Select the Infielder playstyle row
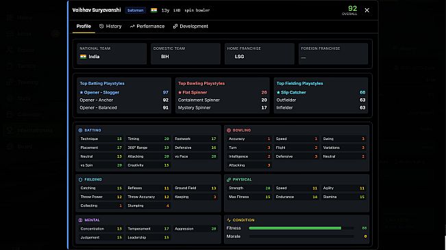 321,108
